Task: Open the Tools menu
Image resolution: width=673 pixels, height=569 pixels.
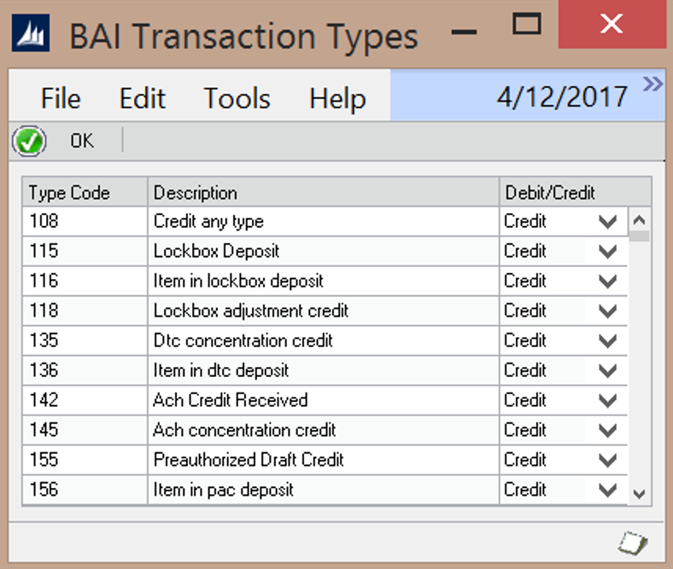Action: tap(237, 98)
